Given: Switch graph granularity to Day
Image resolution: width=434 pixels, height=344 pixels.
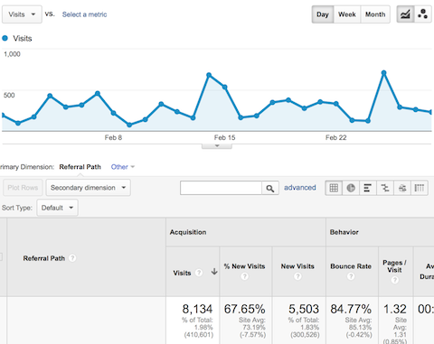Looking at the screenshot, I should (x=323, y=14).
